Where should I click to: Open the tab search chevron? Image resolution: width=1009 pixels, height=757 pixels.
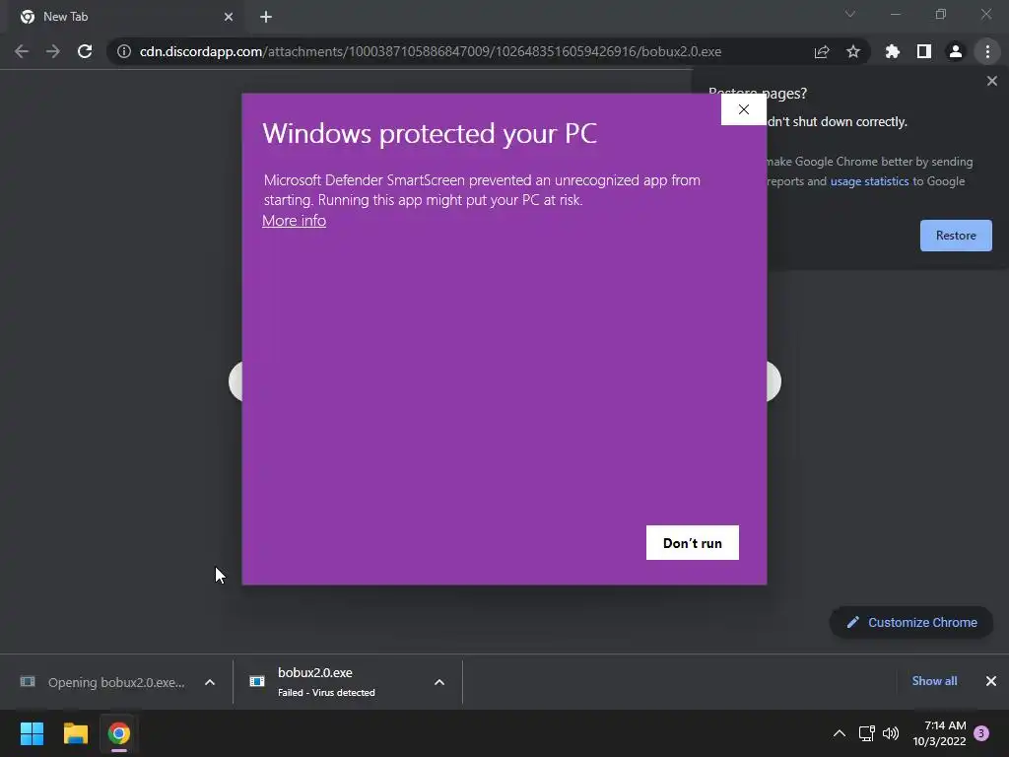[x=850, y=14]
